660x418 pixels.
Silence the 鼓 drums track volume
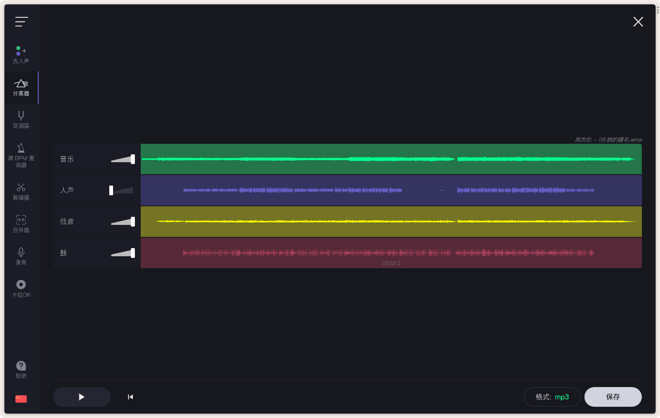pyautogui.click(x=122, y=253)
